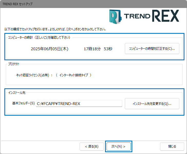Click the date 2025年06月05日(木)
Image resolution: width=187 pixels, height=154 pixels.
(x=50, y=49)
